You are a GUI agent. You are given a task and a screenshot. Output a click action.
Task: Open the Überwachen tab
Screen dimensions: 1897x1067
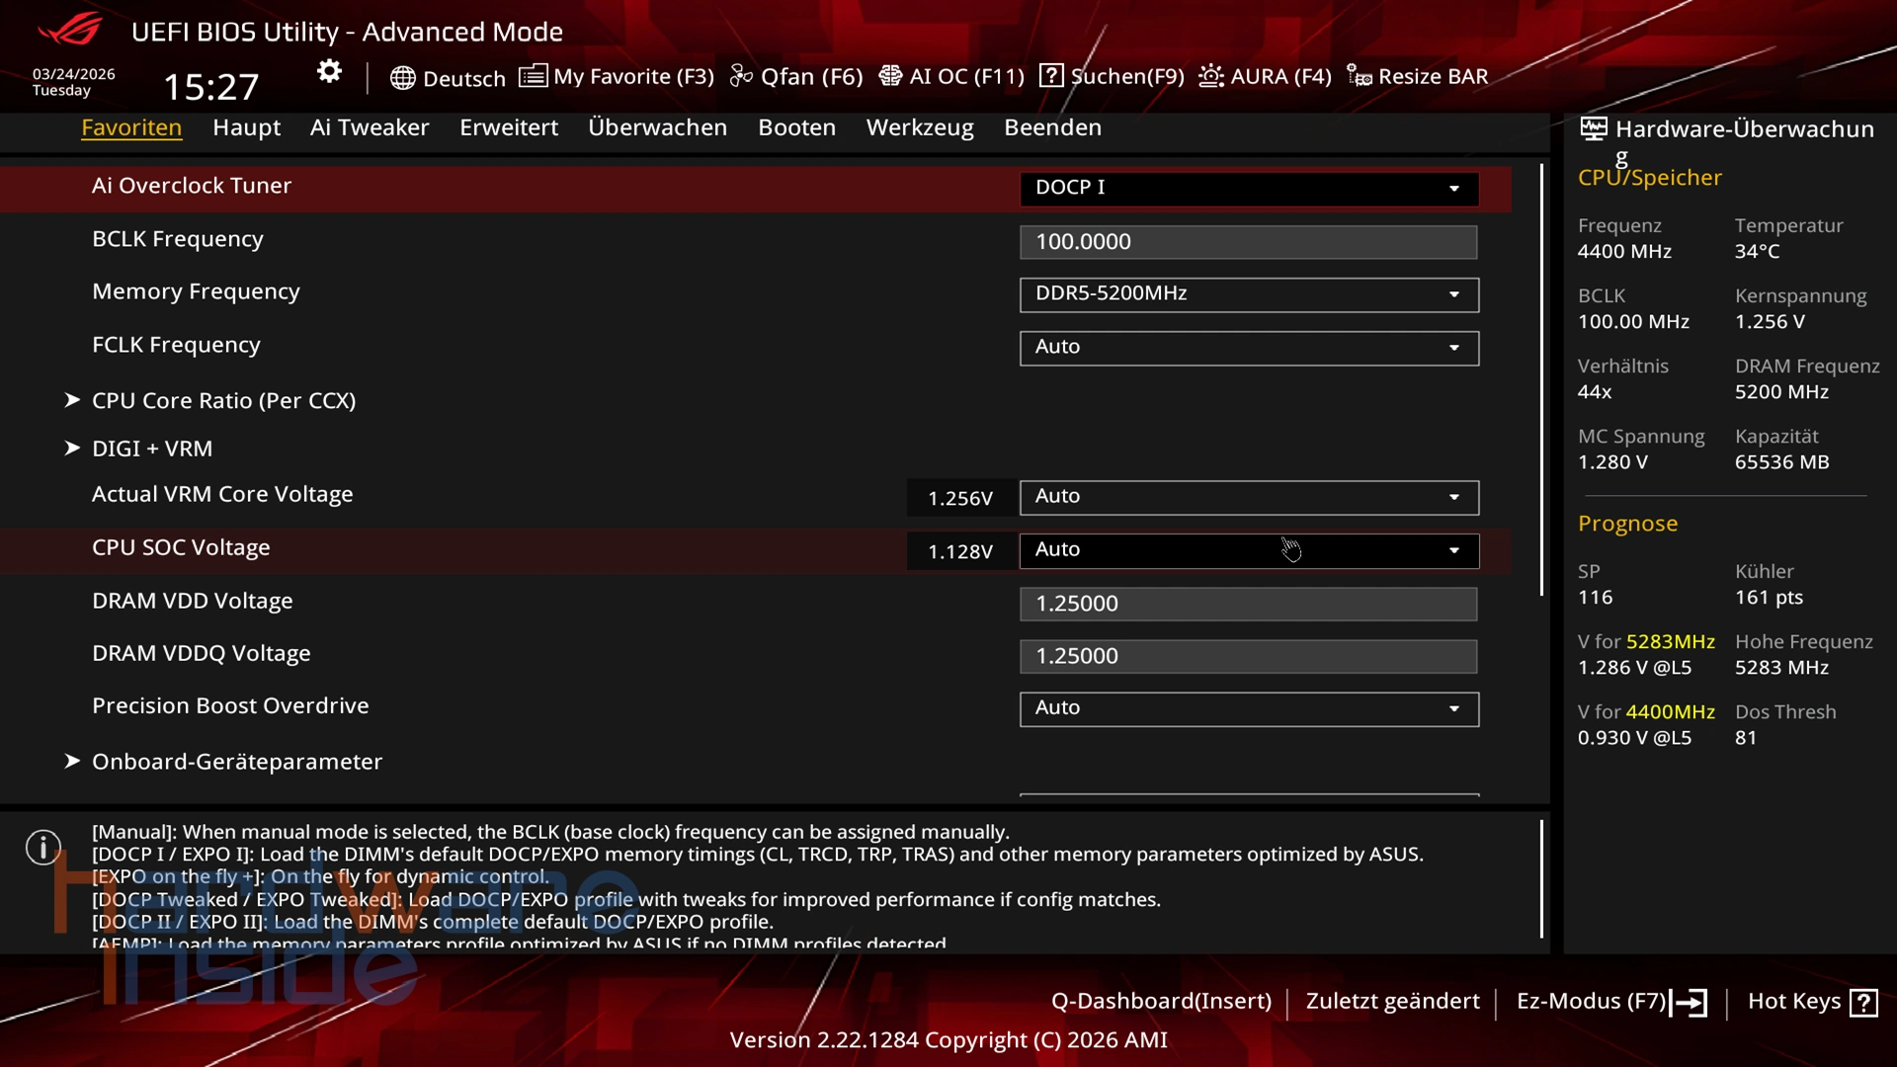click(x=657, y=127)
